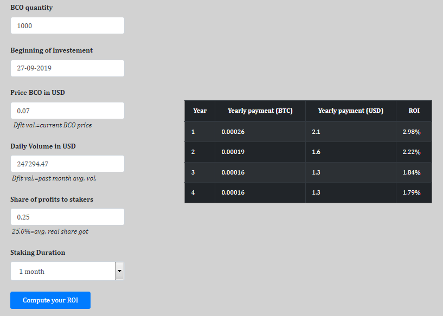The width and height of the screenshot is (443, 316).
Task: Click the Daily Volume in USD field
Action: 67,164
